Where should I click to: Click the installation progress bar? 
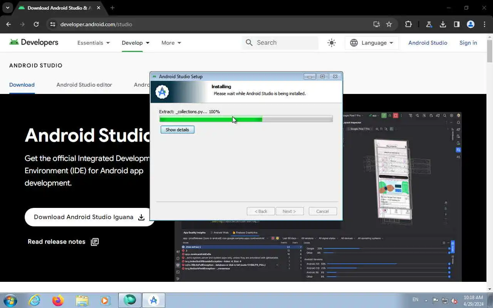246,119
